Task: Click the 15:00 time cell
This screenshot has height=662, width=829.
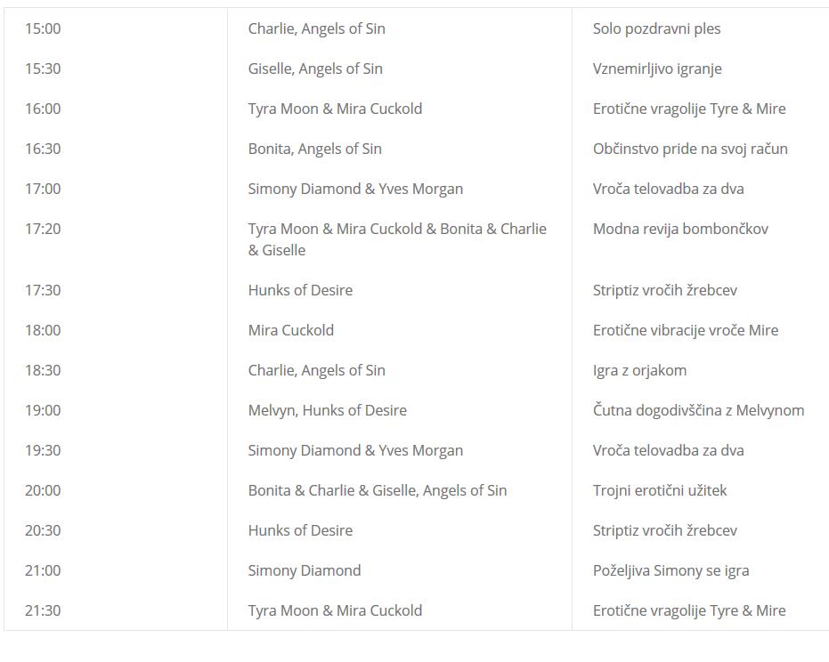Action: (43, 28)
